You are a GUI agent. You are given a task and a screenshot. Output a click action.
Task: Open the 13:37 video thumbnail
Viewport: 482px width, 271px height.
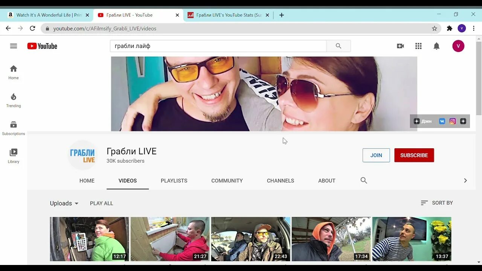pos(412,239)
